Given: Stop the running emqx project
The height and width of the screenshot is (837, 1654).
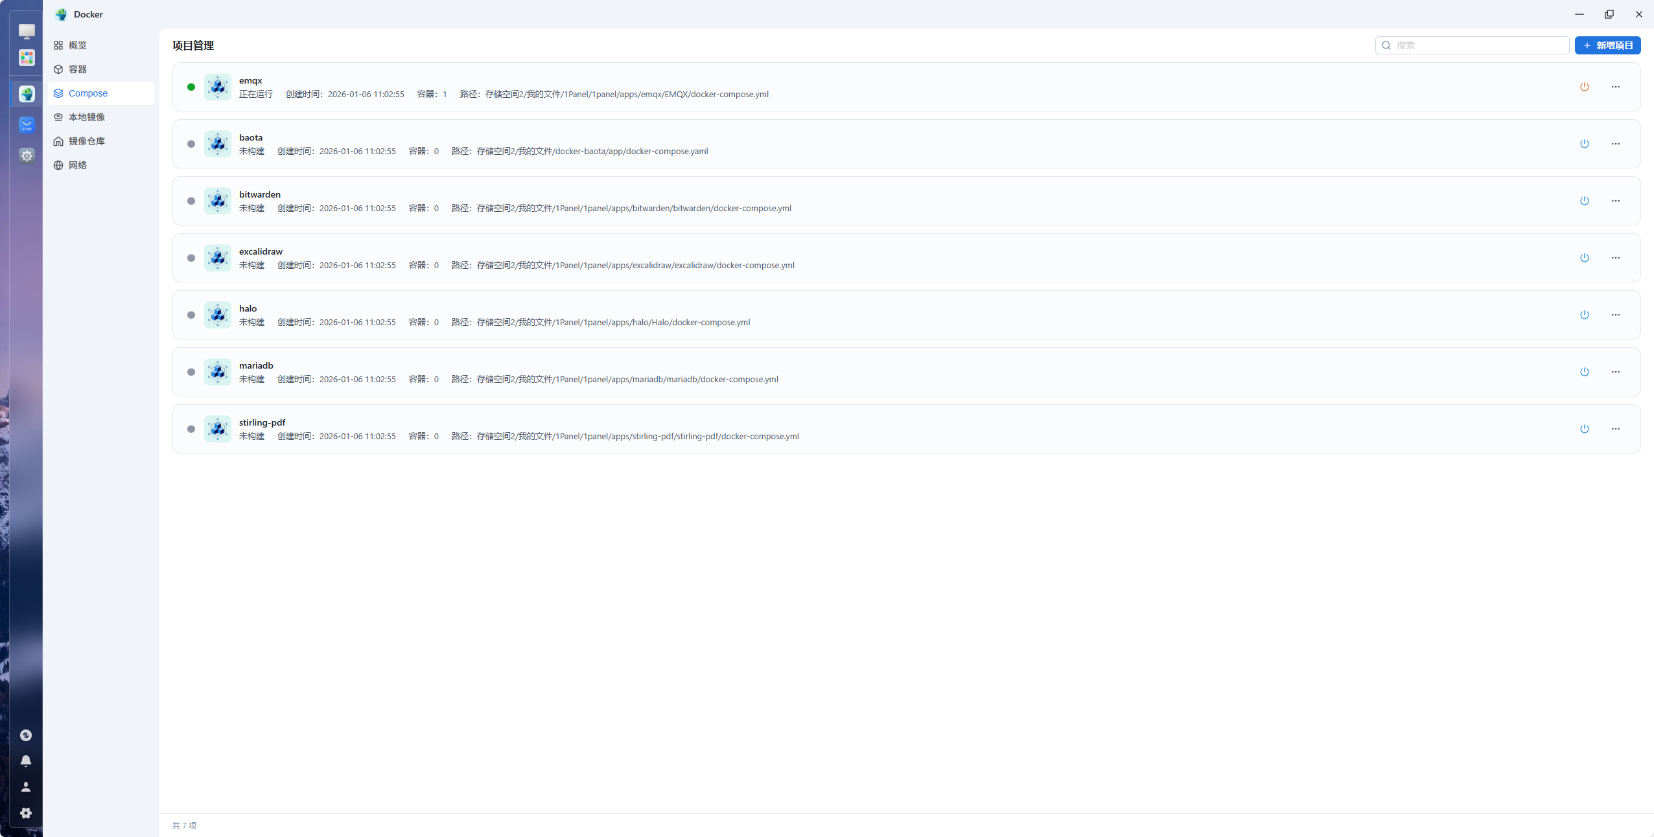Looking at the screenshot, I should [1584, 87].
